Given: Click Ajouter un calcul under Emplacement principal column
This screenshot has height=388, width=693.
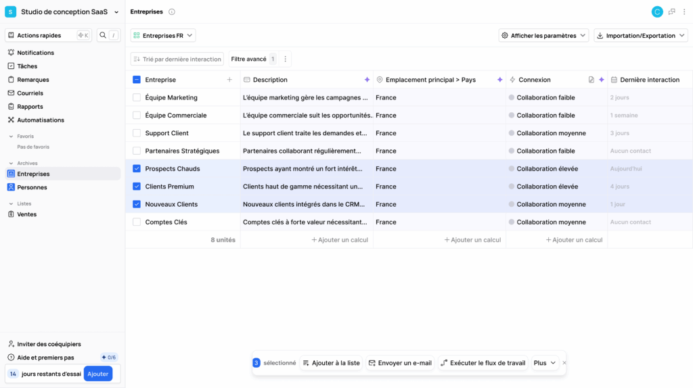Looking at the screenshot, I should click(x=472, y=240).
